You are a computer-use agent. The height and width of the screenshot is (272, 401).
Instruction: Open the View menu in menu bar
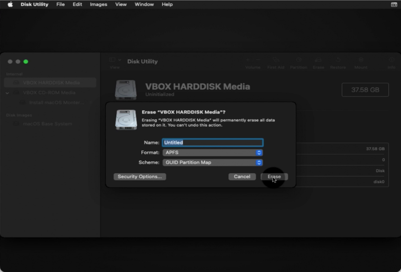121,4
